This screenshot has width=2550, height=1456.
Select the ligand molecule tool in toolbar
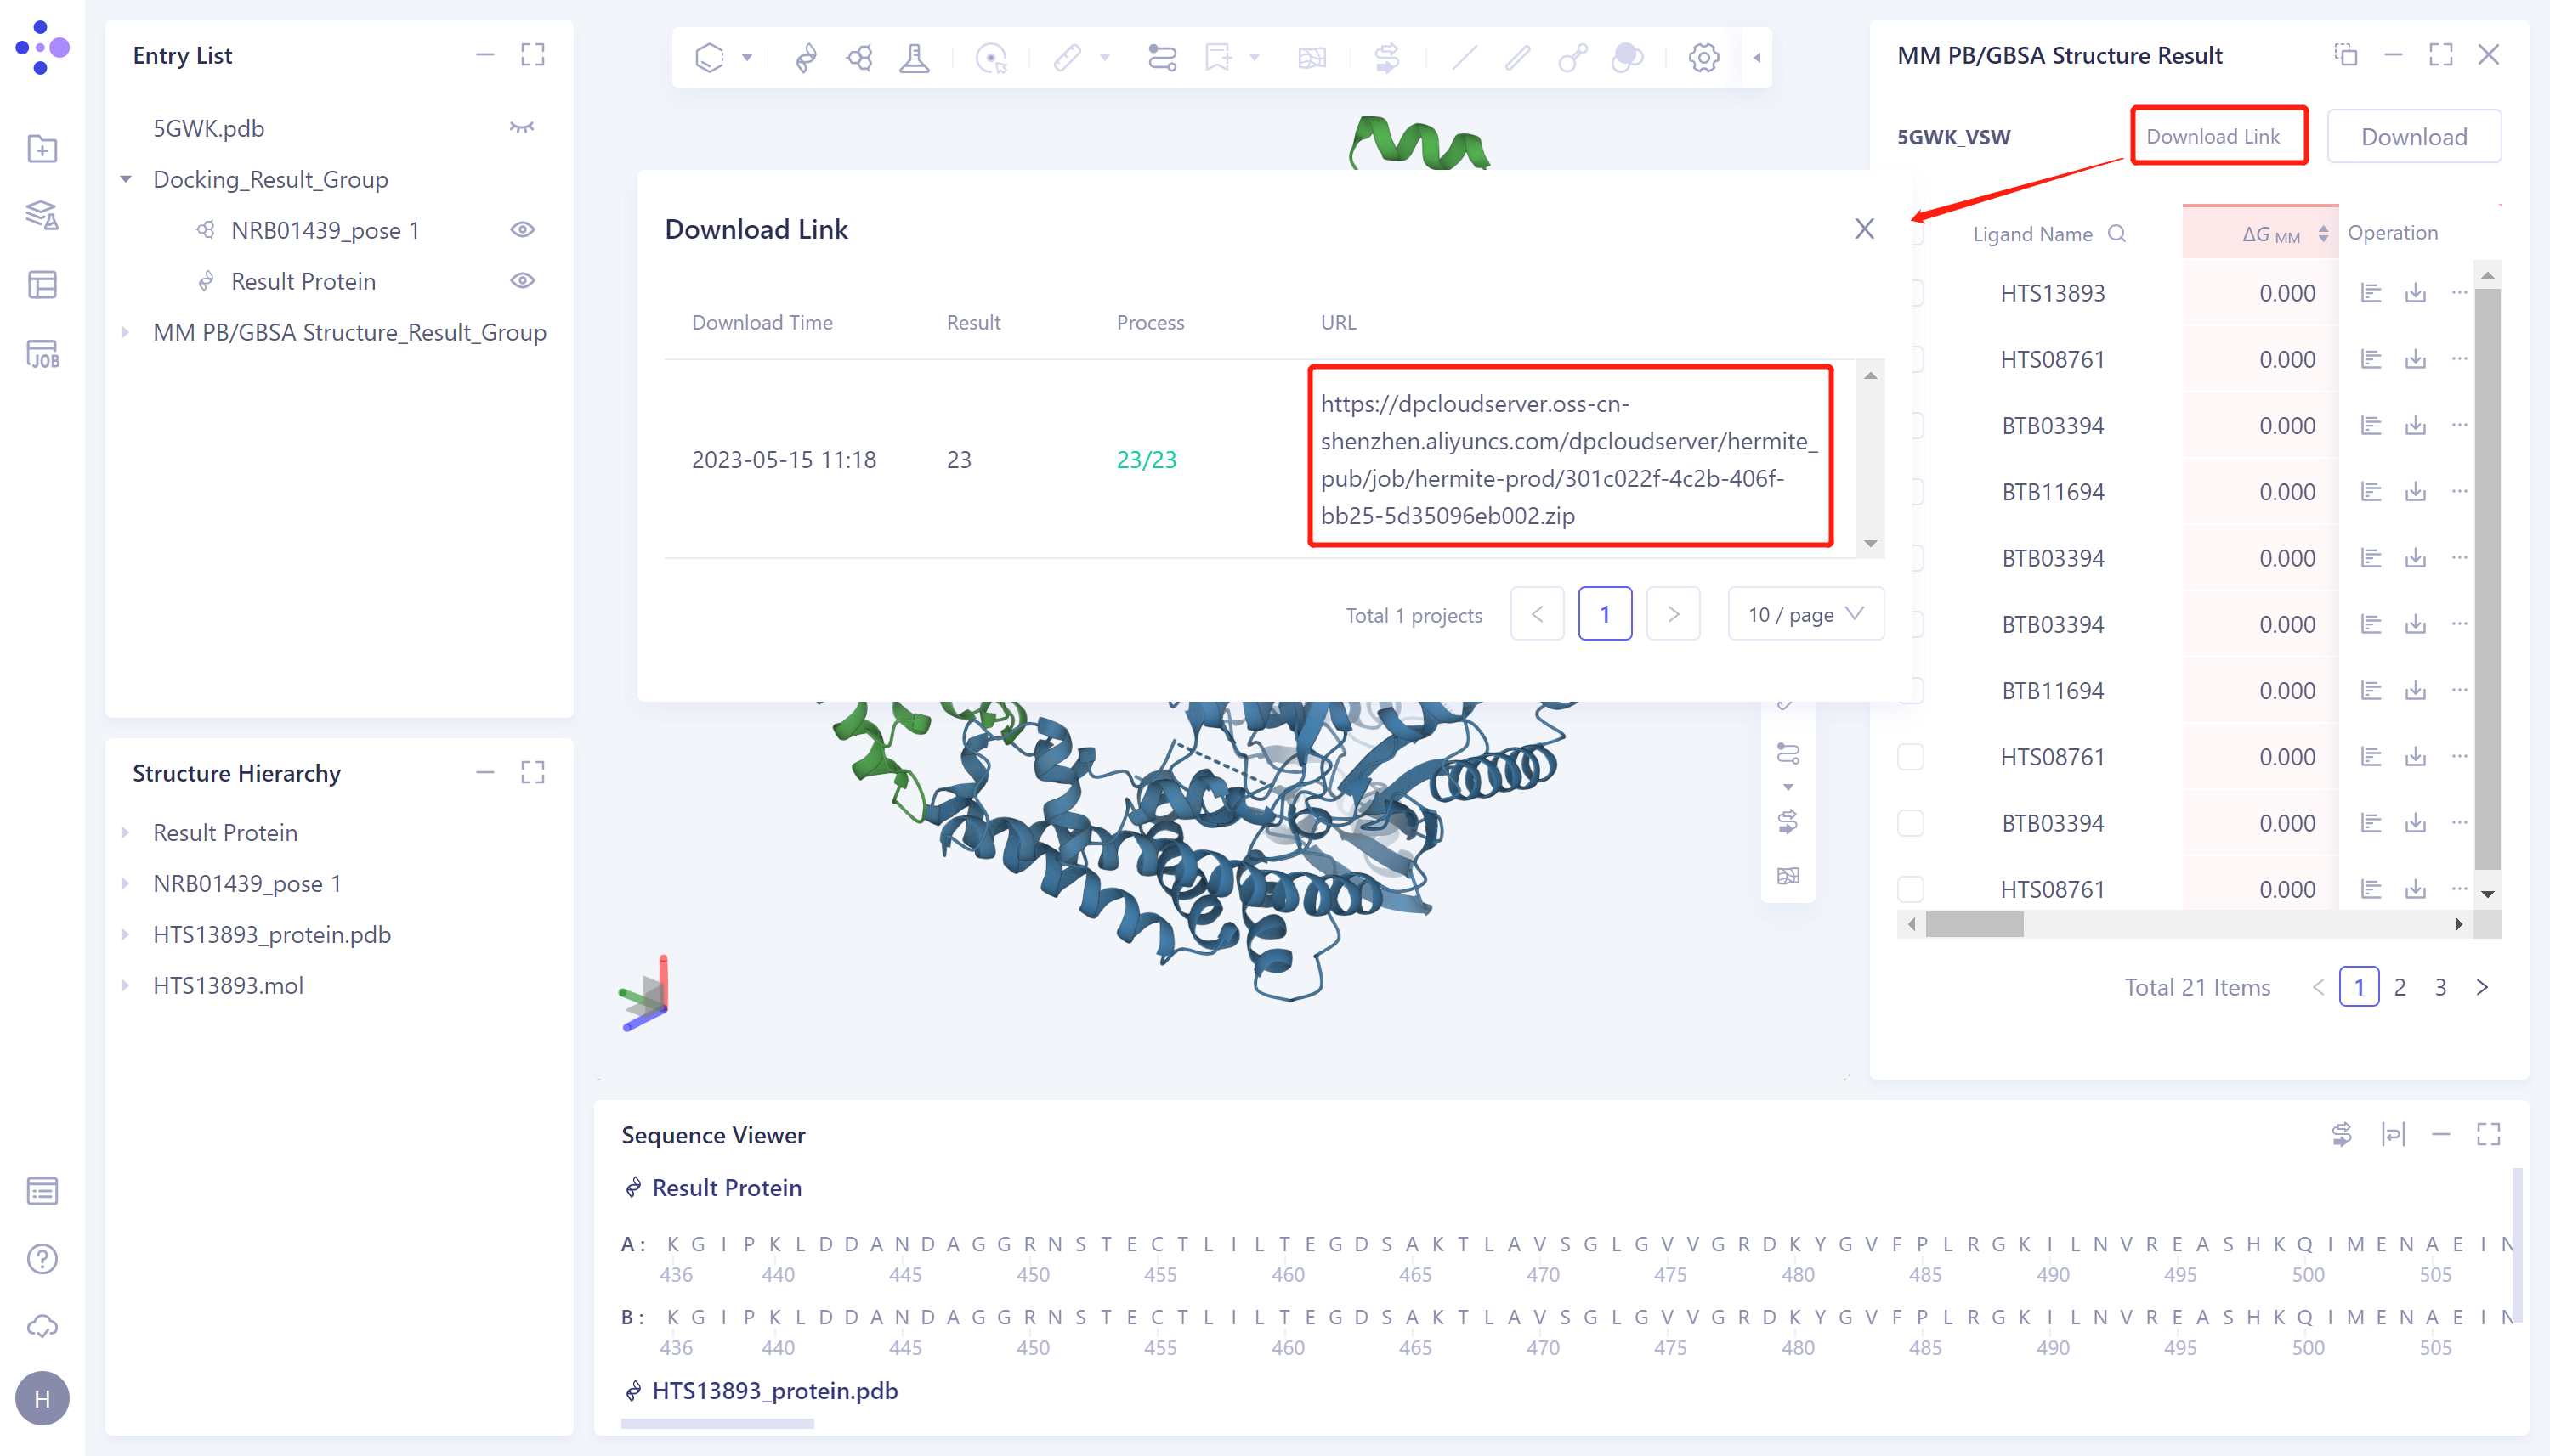[x=860, y=58]
